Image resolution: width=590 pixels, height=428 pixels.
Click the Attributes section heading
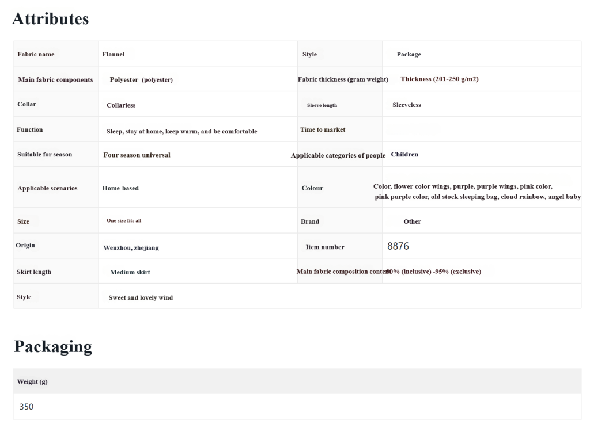click(50, 19)
